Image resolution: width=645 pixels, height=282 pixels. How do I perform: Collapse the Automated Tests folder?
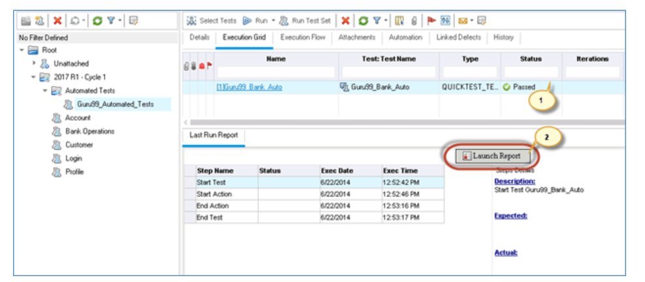coord(45,91)
